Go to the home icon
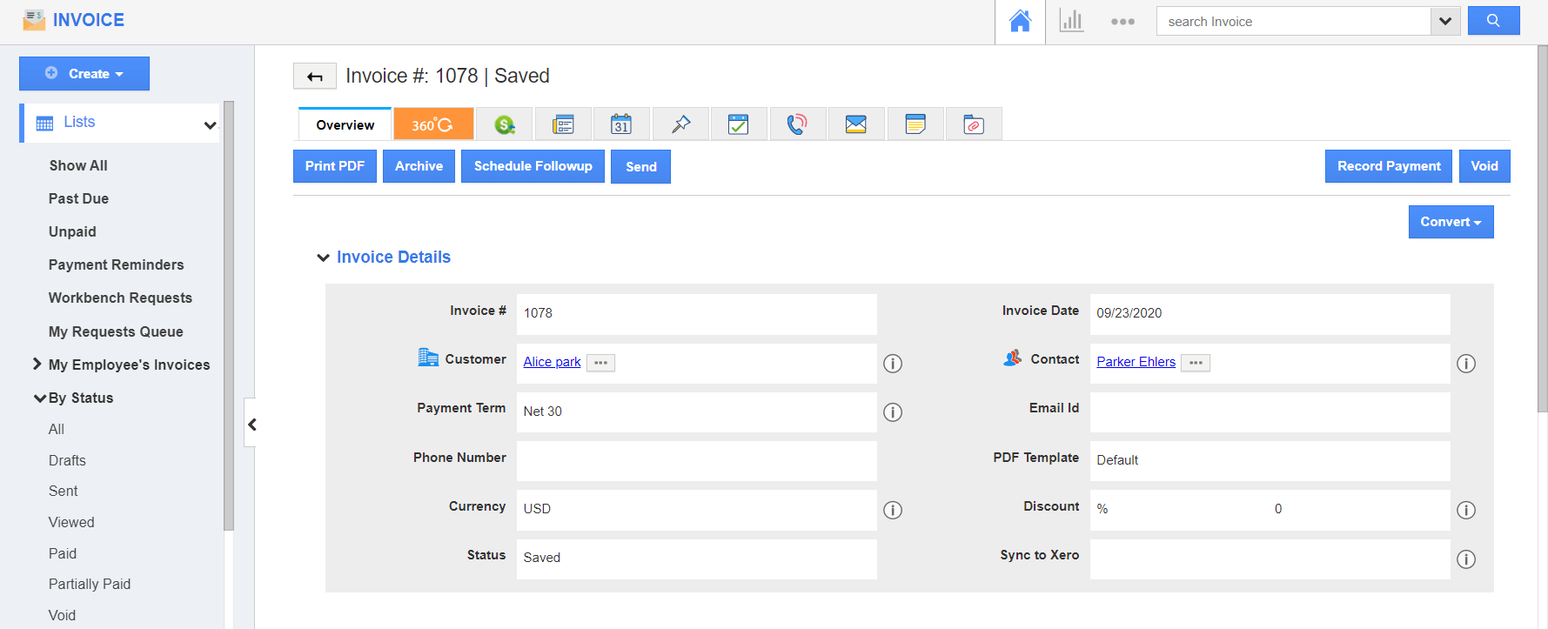Viewport: 1548px width, 629px height. 1020,22
